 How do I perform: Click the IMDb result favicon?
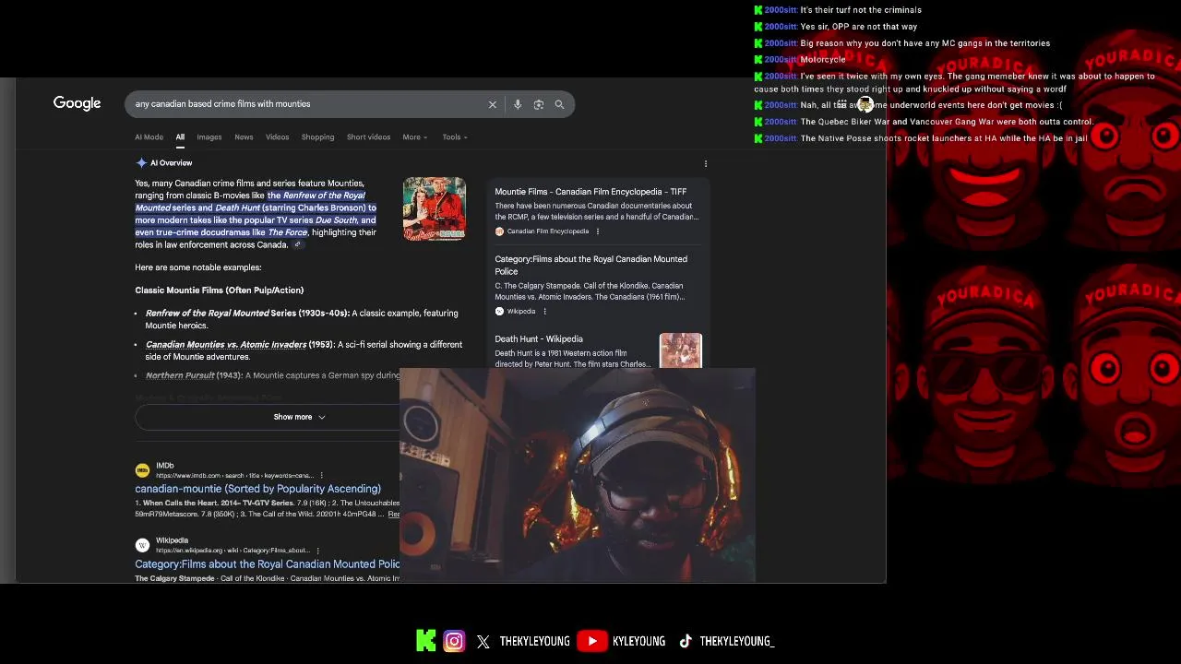(x=142, y=470)
